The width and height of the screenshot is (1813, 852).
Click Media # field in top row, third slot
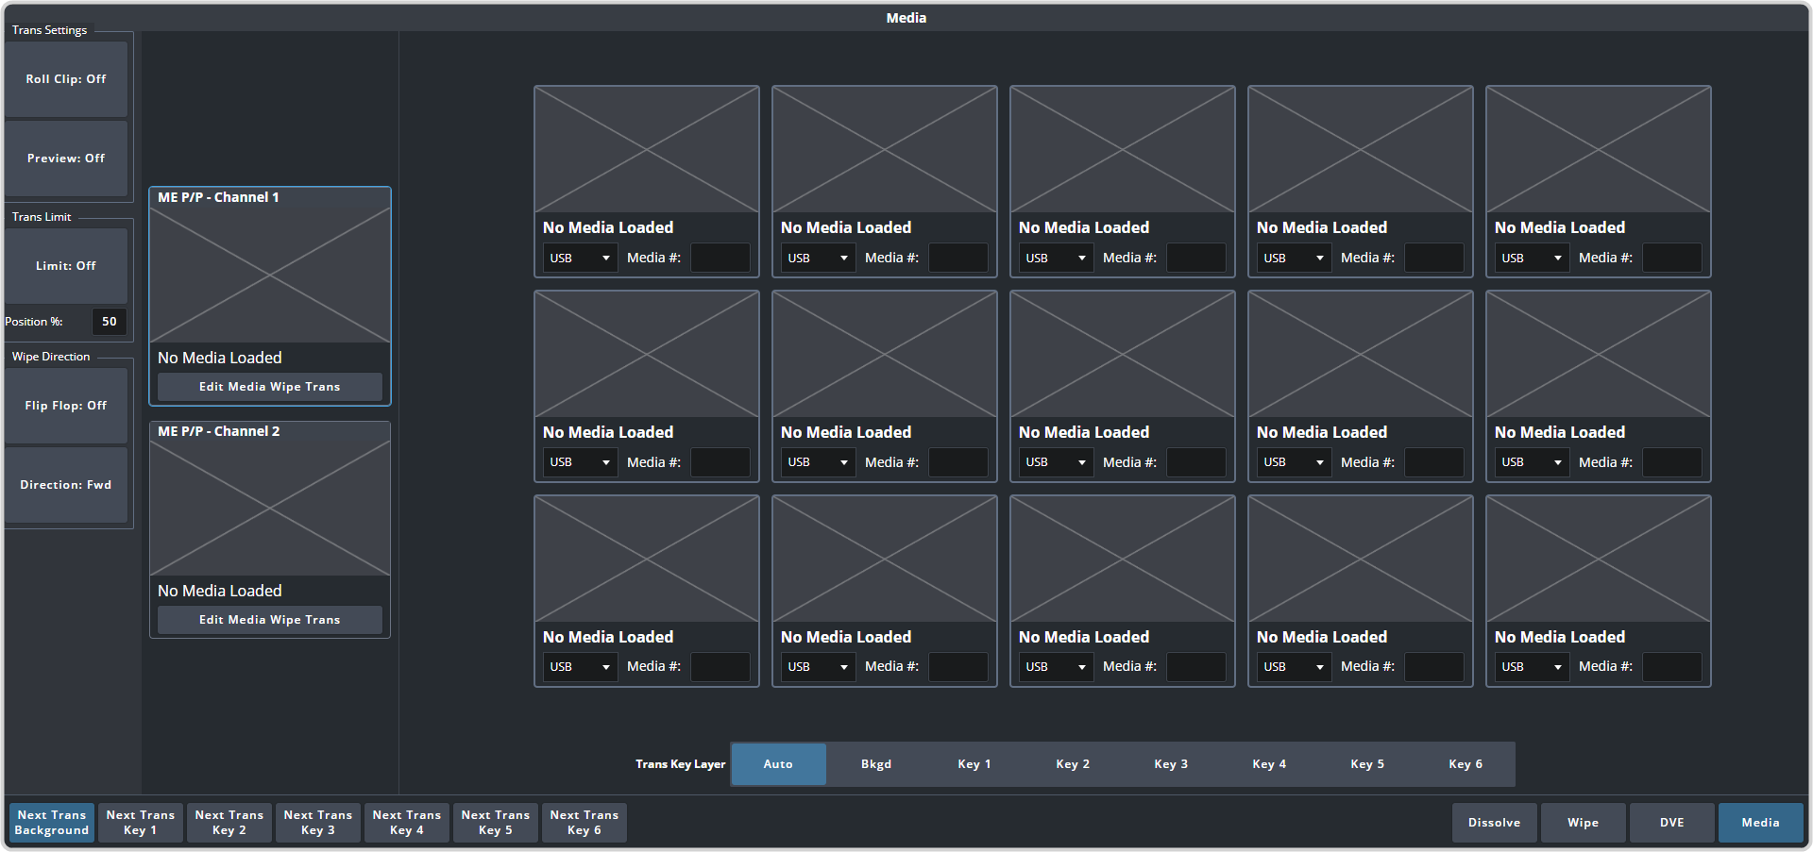pos(1196,259)
